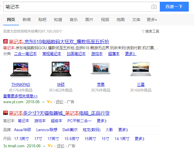Open the 华硕 brand link
194x149 pixels.
point(61,84)
